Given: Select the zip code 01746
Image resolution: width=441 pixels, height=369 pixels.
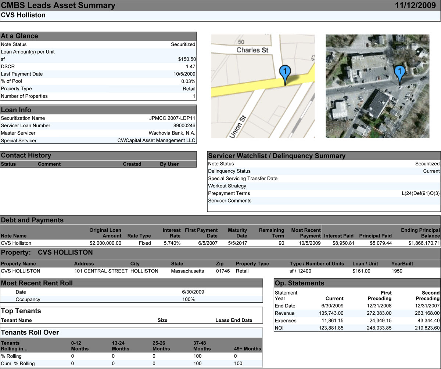Looking at the screenshot, I should pyautogui.click(x=222, y=271).
